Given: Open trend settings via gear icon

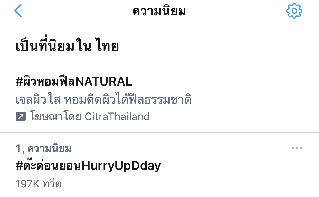Looking at the screenshot, I should tap(294, 11).
